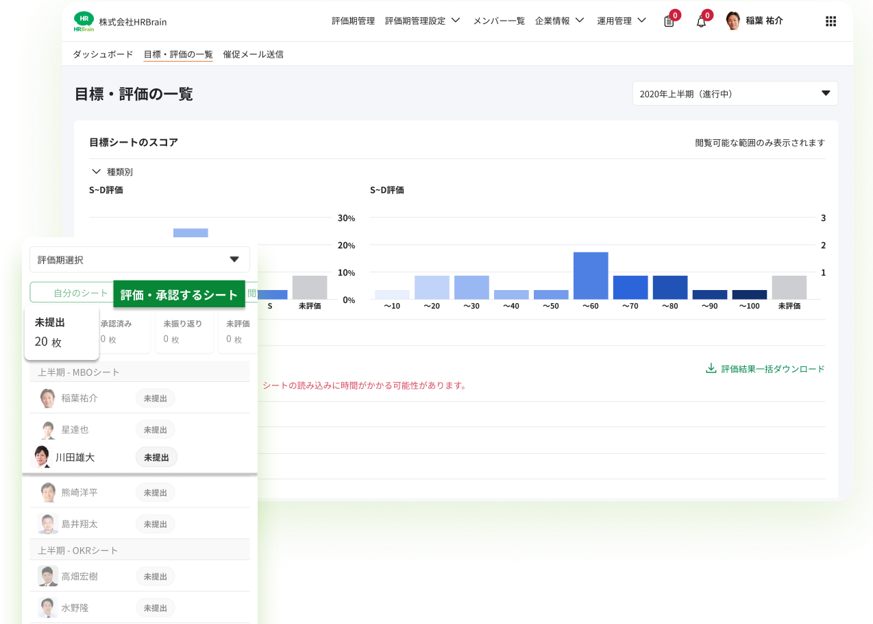Open the clipboard notifications with zero badge
Image resolution: width=873 pixels, height=624 pixels.
point(668,21)
